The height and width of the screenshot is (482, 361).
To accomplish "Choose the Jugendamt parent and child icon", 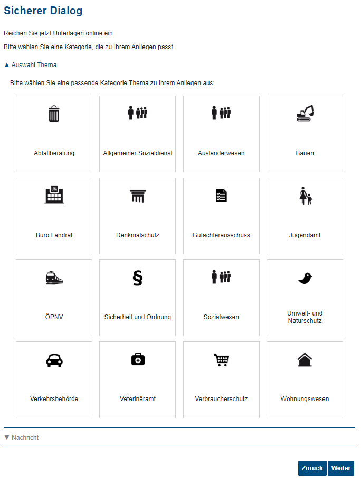I will click(306, 196).
